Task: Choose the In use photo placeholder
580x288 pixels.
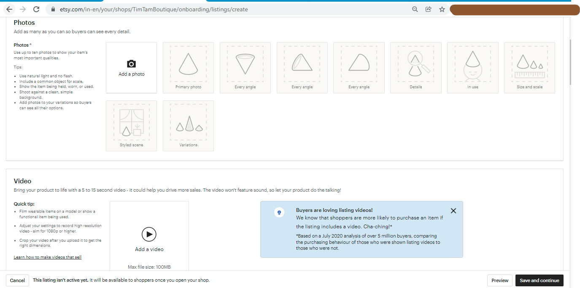Action: click(472, 67)
